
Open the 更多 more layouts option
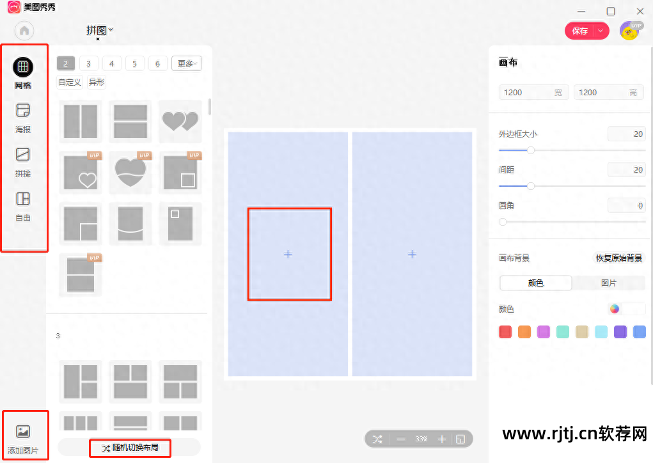[186, 63]
